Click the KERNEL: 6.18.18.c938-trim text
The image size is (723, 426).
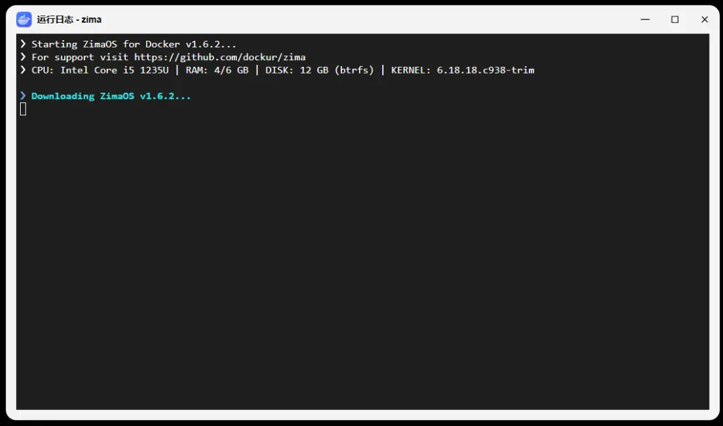(x=463, y=70)
